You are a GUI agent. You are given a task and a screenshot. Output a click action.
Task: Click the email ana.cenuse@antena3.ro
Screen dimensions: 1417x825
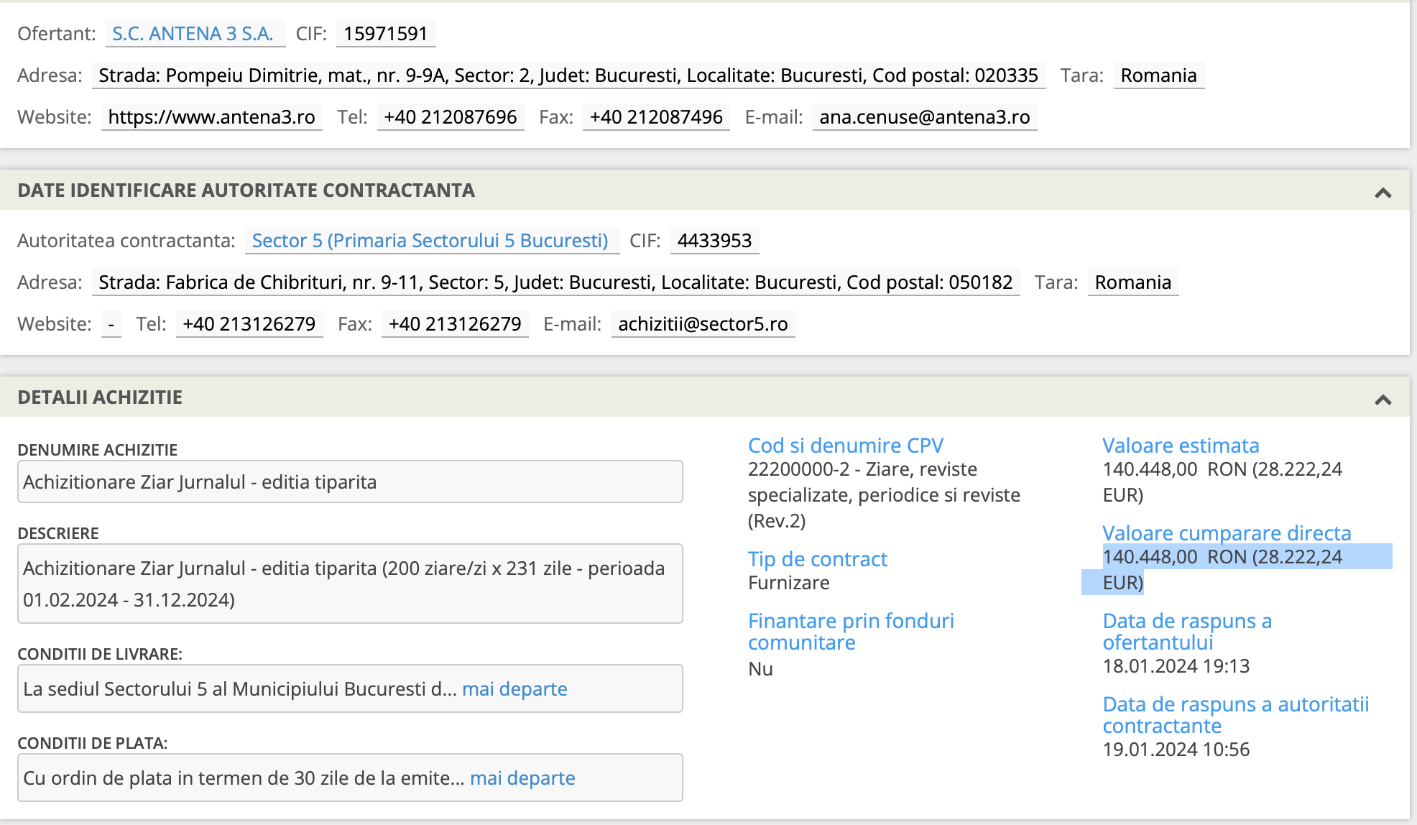pos(924,117)
